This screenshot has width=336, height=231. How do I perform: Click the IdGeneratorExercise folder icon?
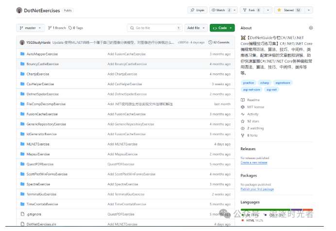[x=22, y=134]
